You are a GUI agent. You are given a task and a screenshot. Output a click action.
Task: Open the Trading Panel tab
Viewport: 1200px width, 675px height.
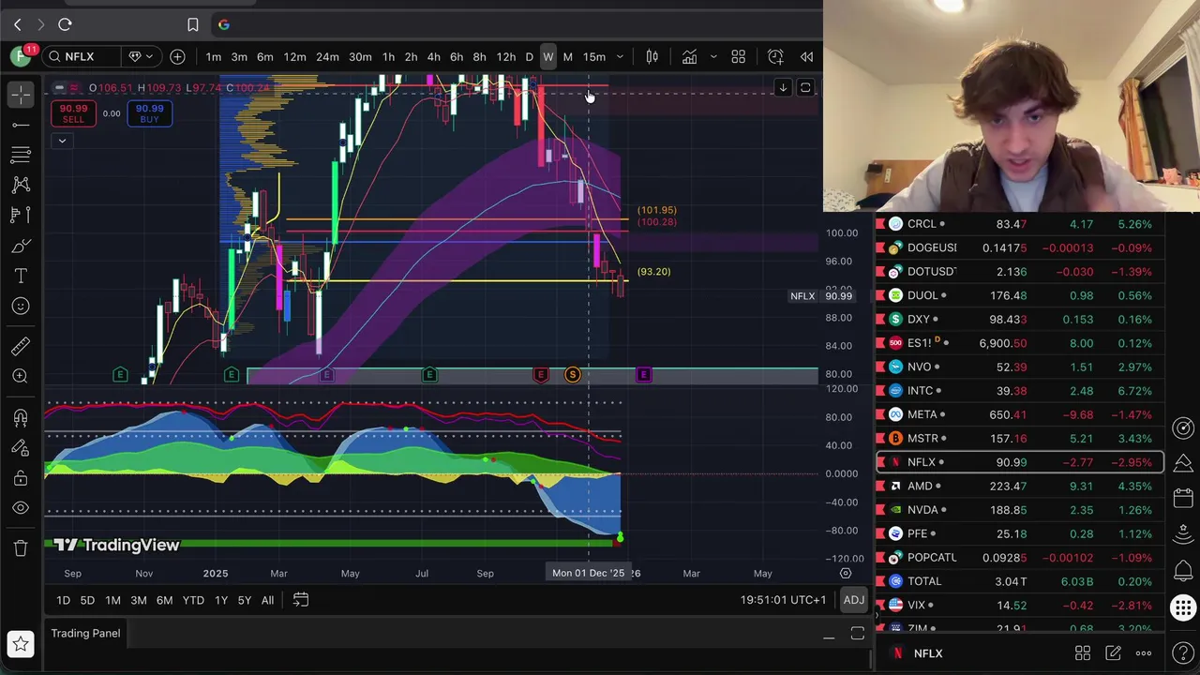point(85,634)
